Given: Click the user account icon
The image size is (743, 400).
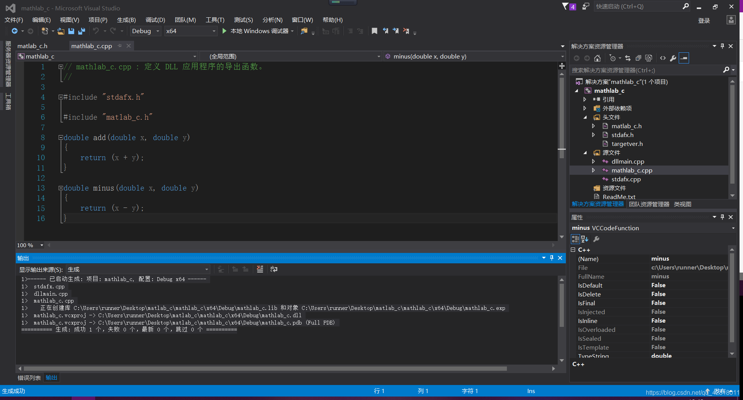Looking at the screenshot, I should point(731,20).
